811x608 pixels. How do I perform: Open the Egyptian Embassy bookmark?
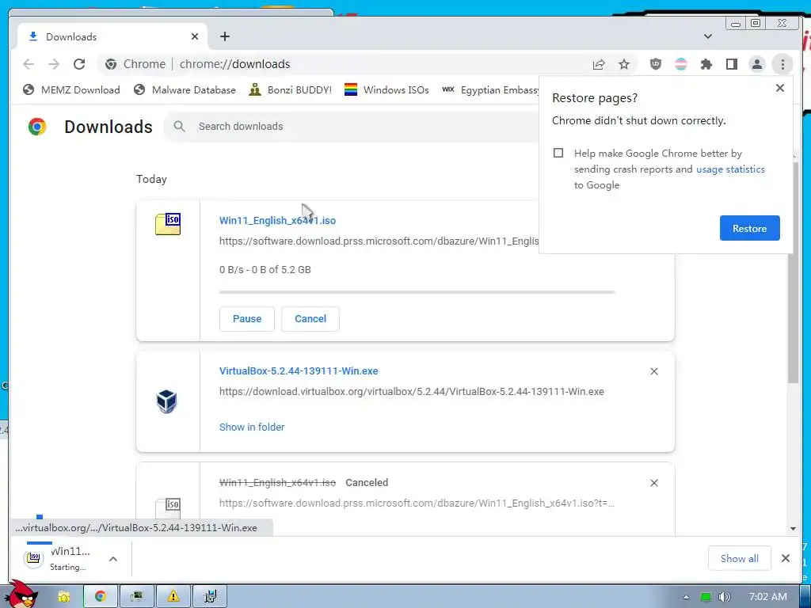pyautogui.click(x=489, y=90)
